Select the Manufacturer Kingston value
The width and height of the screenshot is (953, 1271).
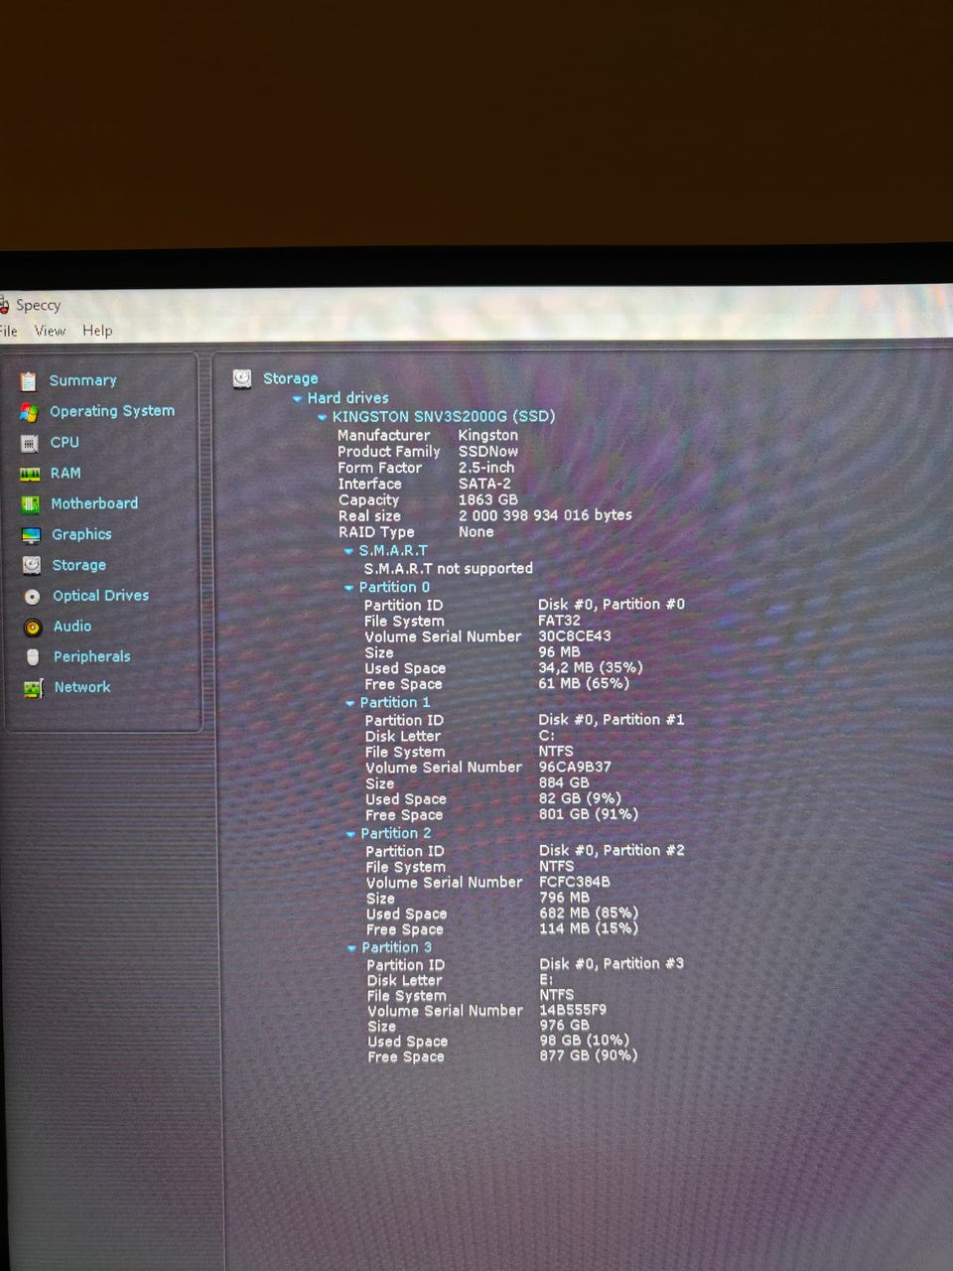487,435
